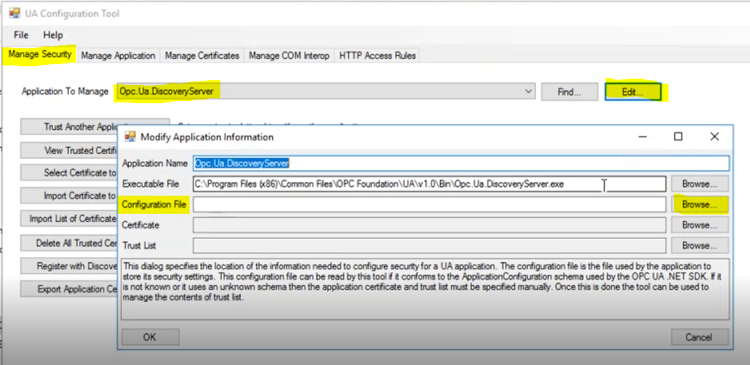The height and width of the screenshot is (365, 750).
Task: Maximize the Modify Application Information dialog
Action: click(x=678, y=137)
